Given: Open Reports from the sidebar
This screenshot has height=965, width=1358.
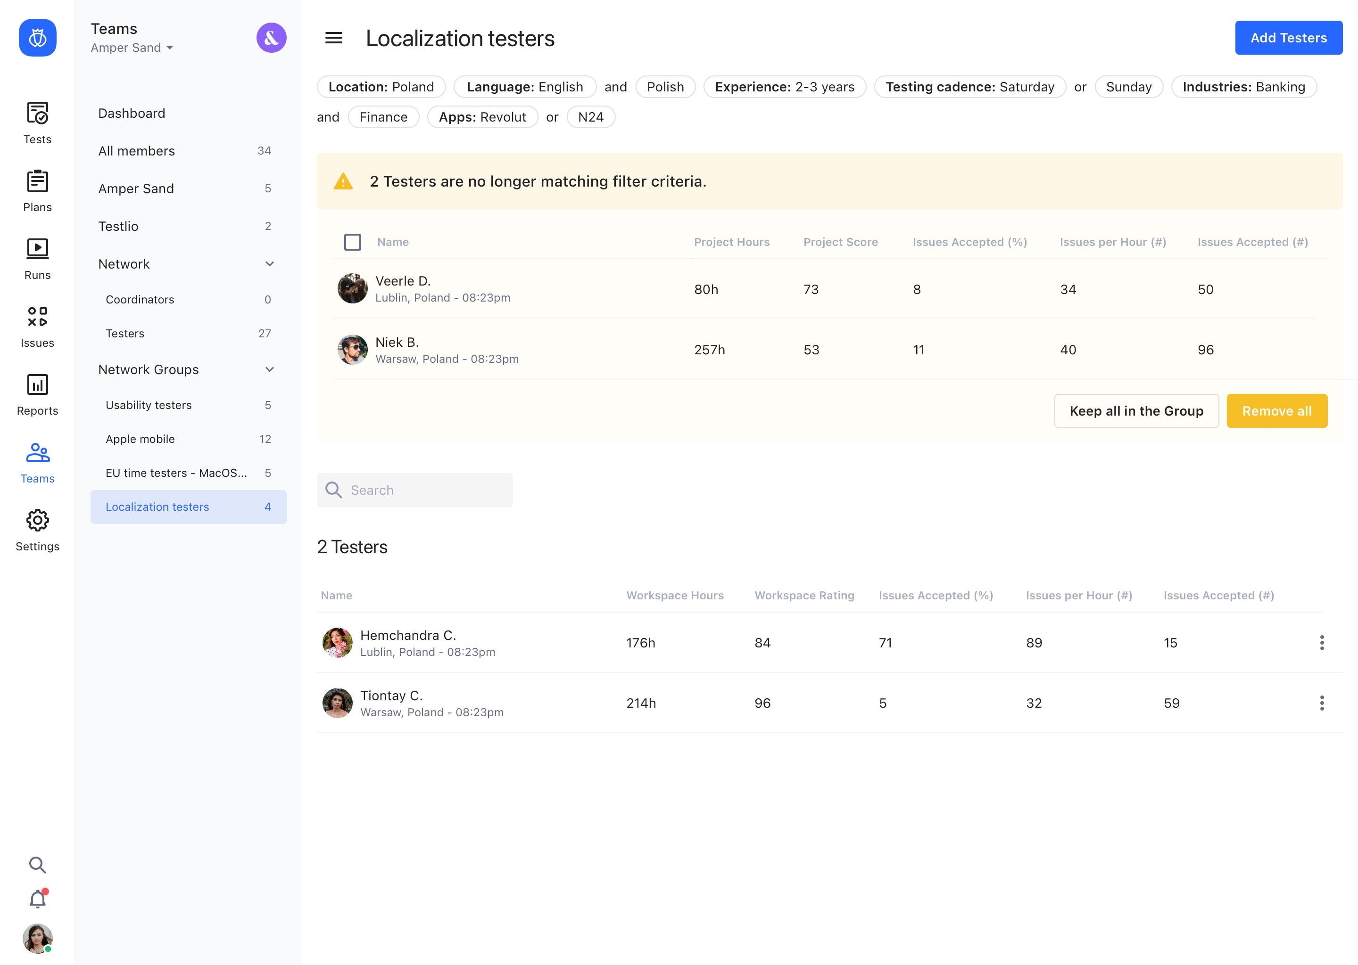Looking at the screenshot, I should click(37, 394).
